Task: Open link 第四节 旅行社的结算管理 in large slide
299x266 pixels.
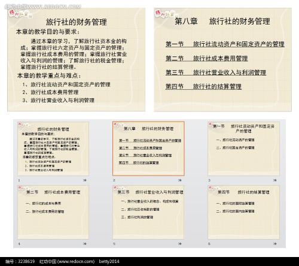Action: (203, 86)
